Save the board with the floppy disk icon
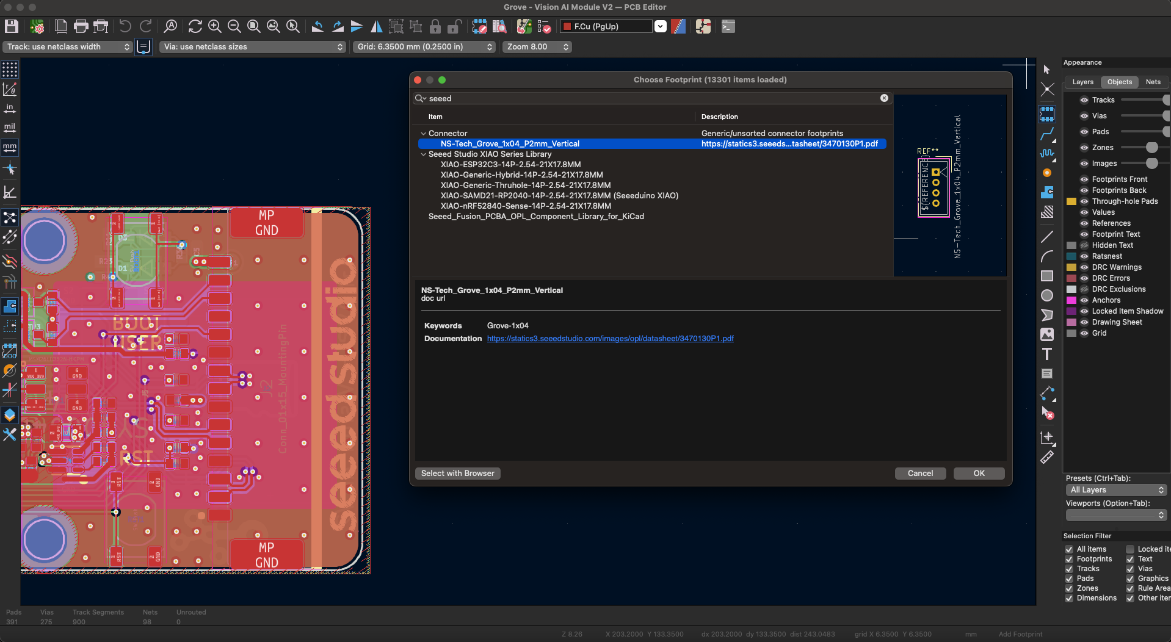The height and width of the screenshot is (642, 1171). point(12,26)
